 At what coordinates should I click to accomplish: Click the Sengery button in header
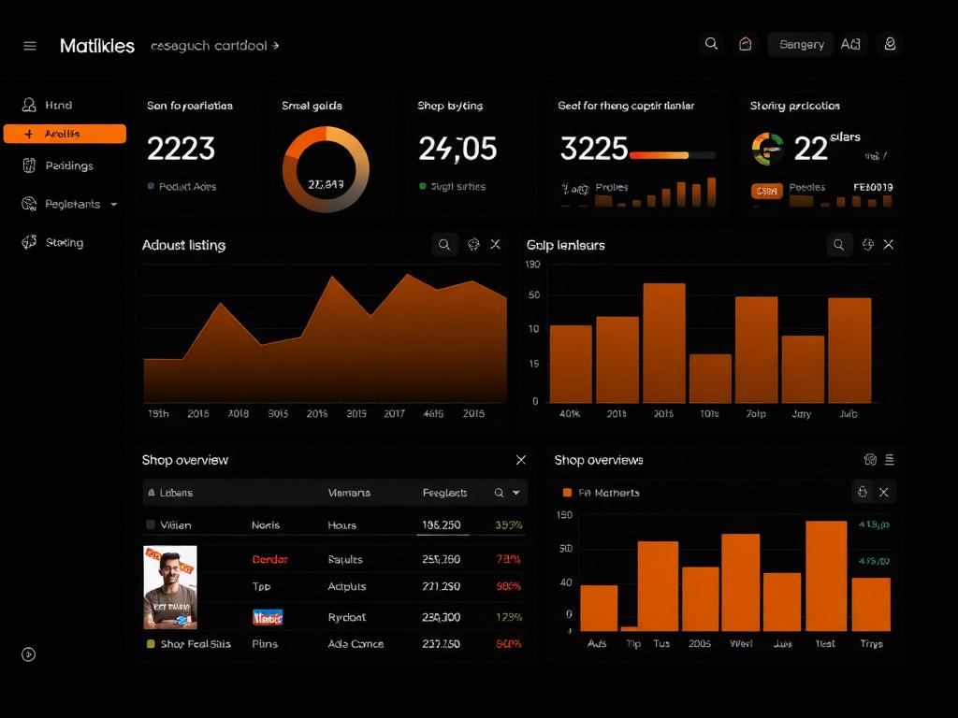tap(801, 45)
